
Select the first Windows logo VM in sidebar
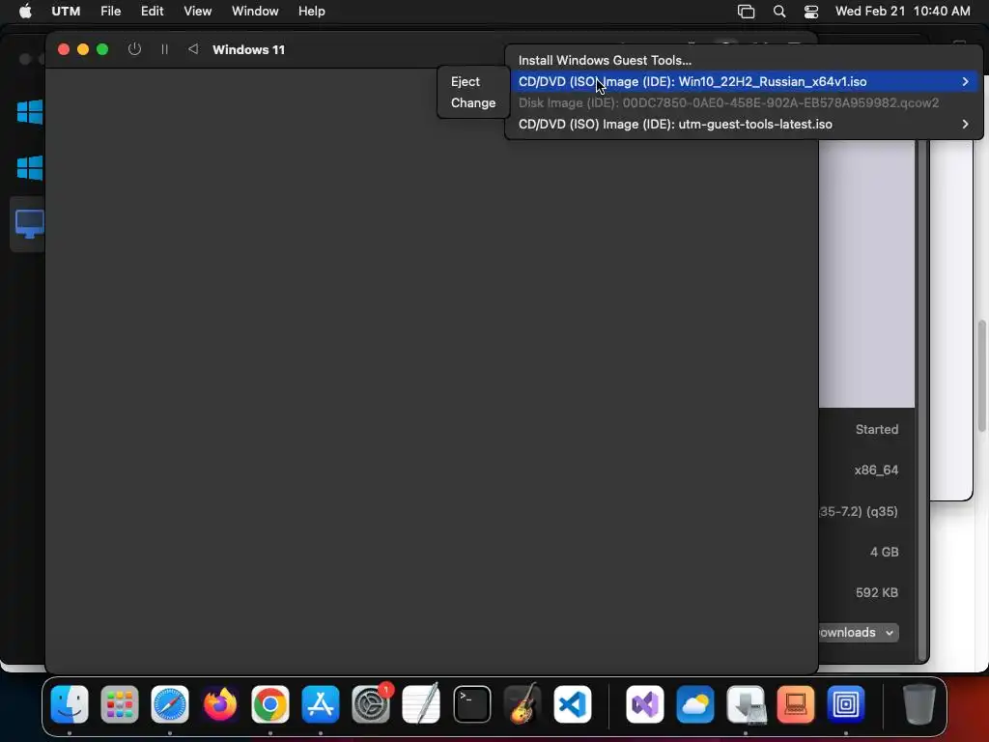point(30,112)
